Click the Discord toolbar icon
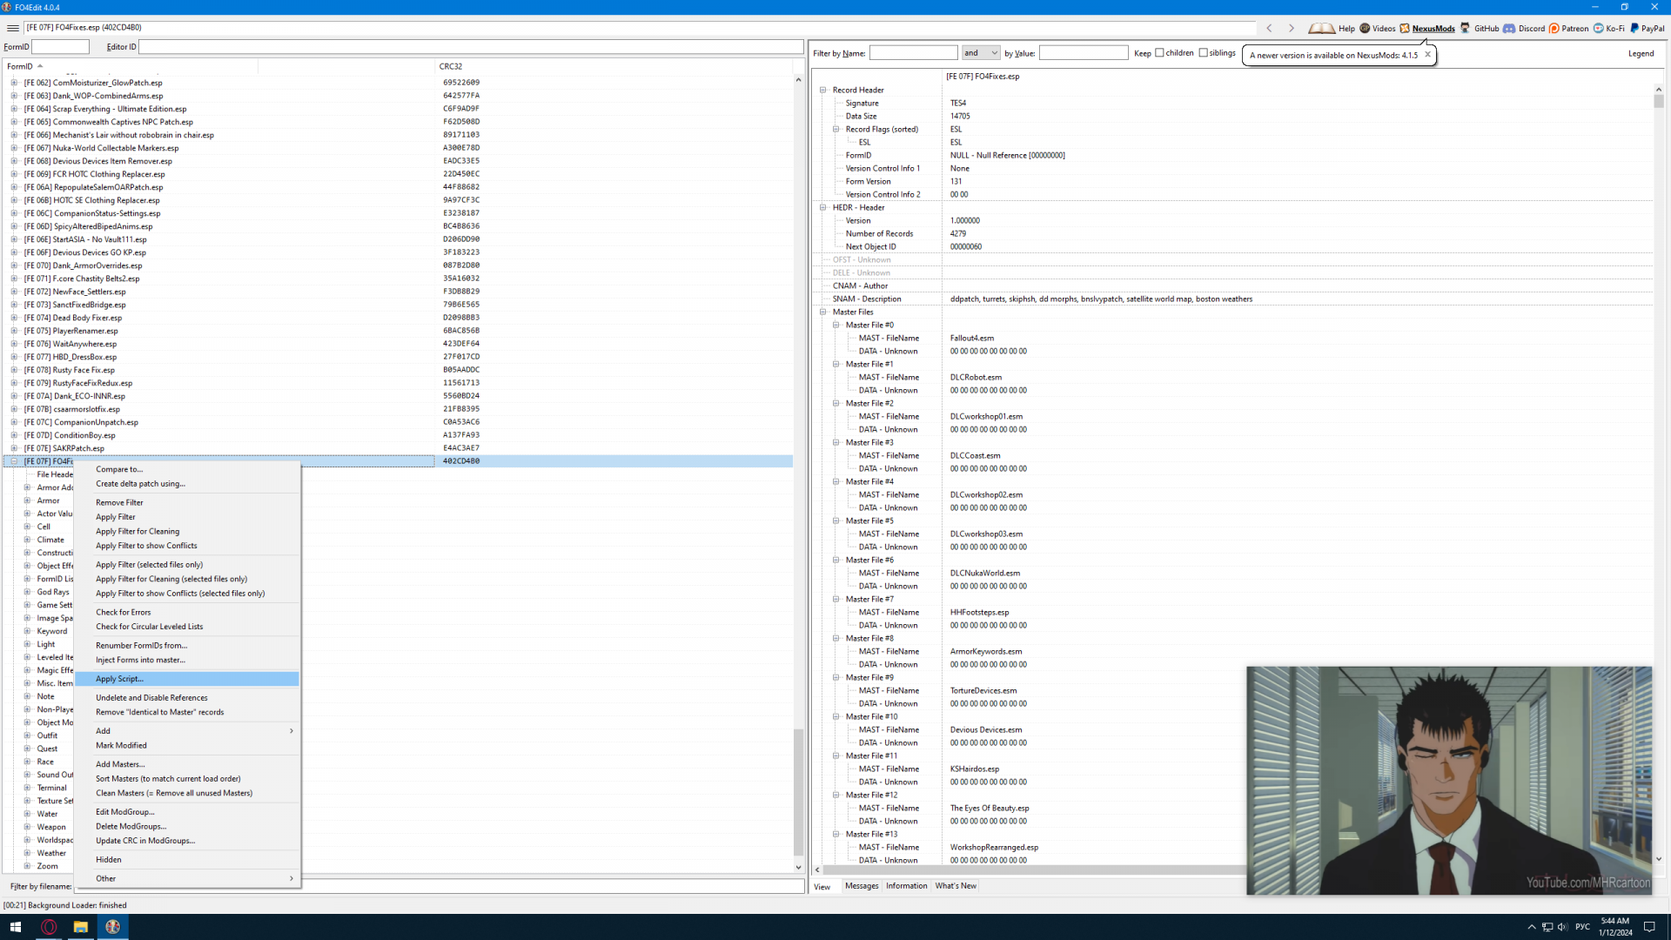This screenshot has height=940, width=1671. (1509, 29)
